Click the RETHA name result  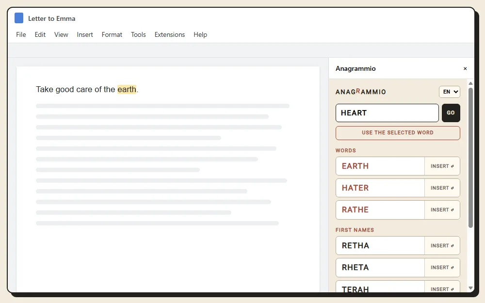pyautogui.click(x=356, y=245)
